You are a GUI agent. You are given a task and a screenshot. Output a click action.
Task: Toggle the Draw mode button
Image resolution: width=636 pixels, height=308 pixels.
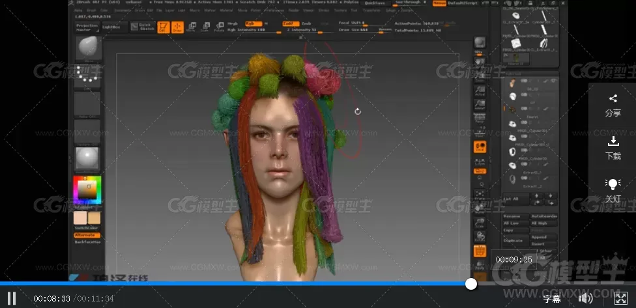(177, 27)
